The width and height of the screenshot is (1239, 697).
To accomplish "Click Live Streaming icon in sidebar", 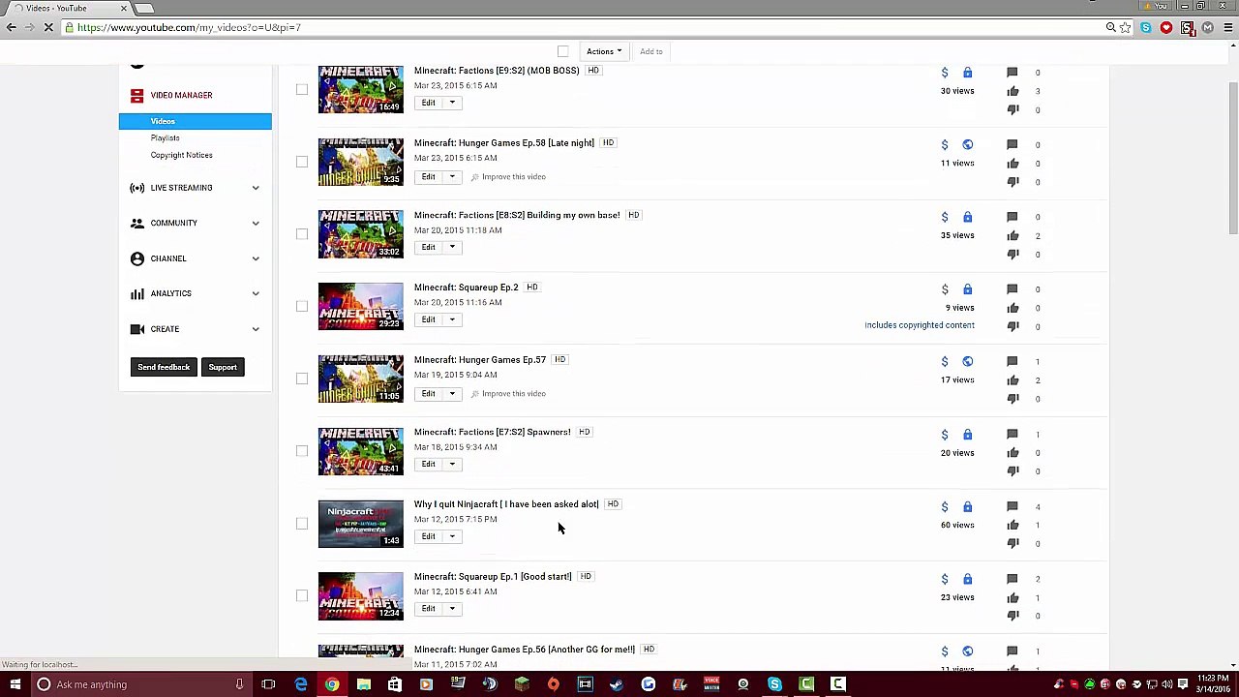I will [x=137, y=188].
